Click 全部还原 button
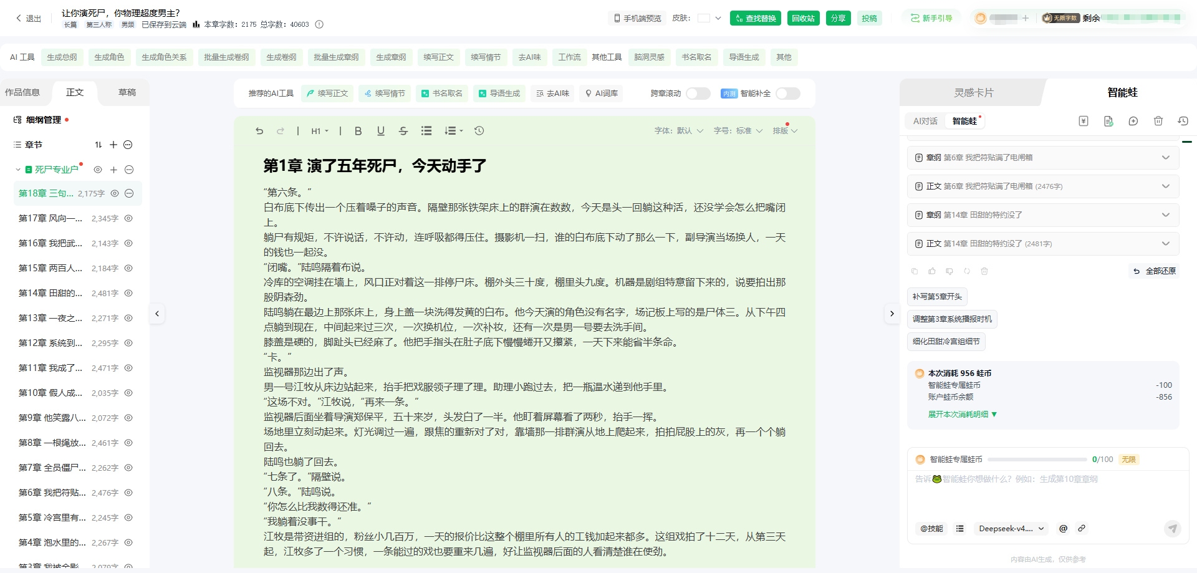Screen dimensions: 1197x573 pos(1154,271)
